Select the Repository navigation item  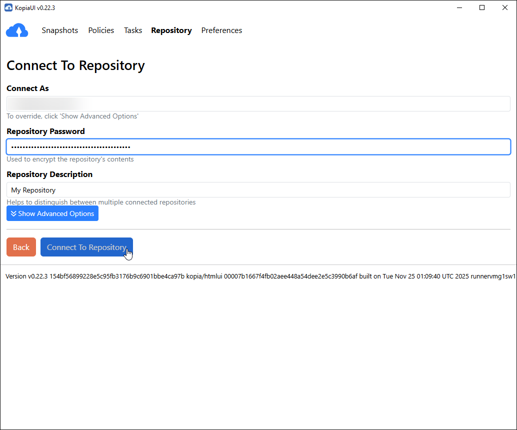click(171, 30)
